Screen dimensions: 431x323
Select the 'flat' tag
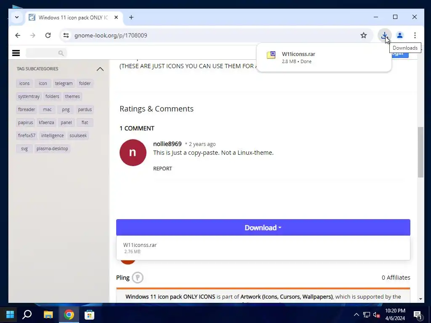coord(85,122)
